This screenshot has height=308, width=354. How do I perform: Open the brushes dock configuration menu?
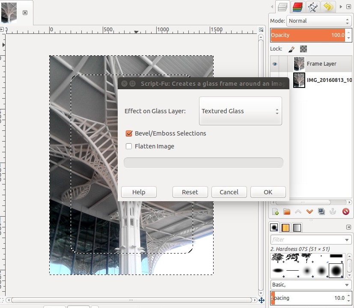point(348,227)
